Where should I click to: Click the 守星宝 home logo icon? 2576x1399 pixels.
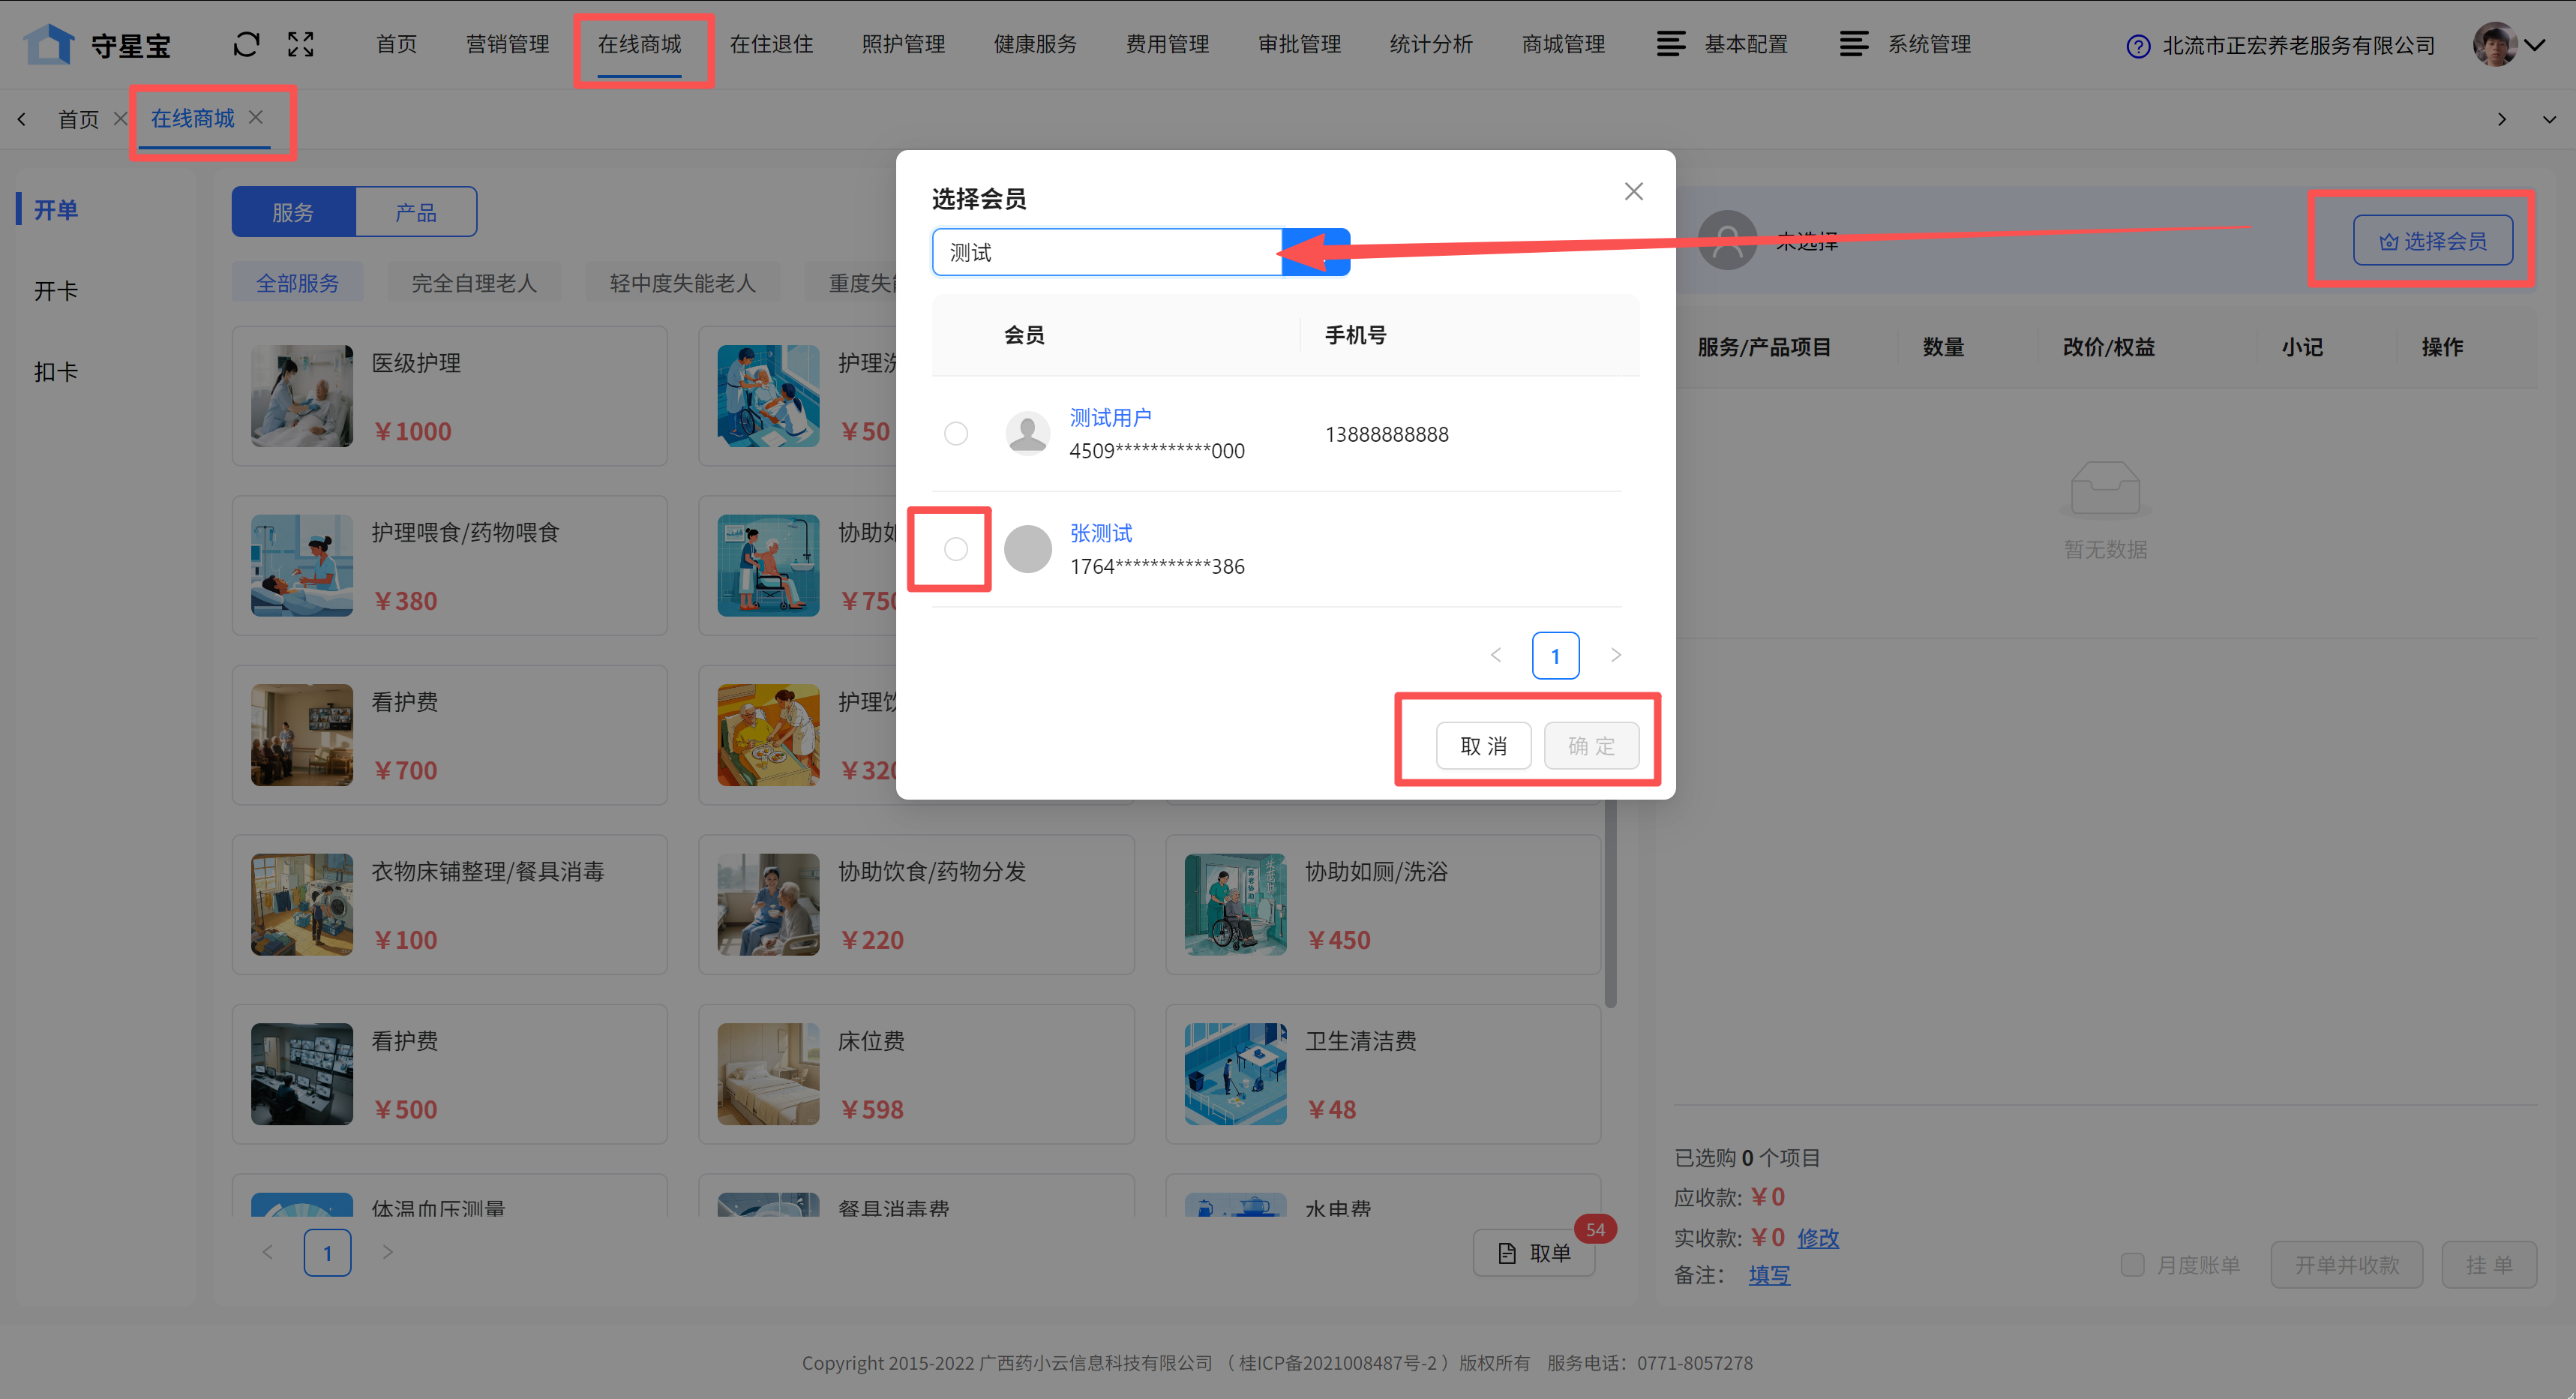pyautogui.click(x=49, y=44)
